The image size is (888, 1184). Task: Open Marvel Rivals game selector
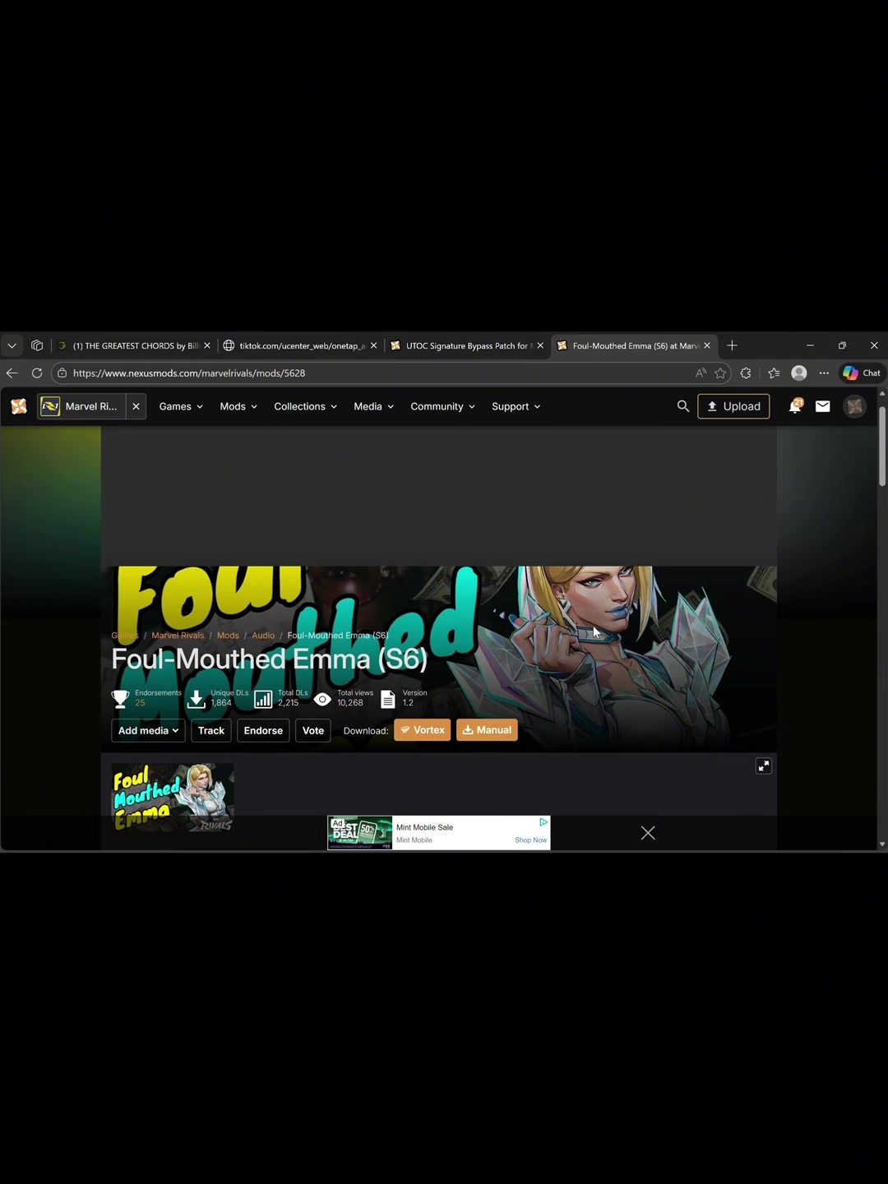[81, 406]
